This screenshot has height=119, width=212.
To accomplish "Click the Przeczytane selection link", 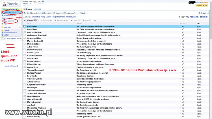I will click(71, 17).
